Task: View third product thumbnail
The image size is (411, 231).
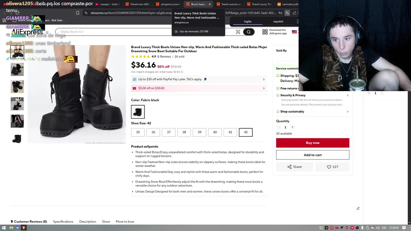Action: point(17,87)
